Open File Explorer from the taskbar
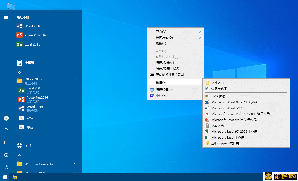 tap(15, 177)
